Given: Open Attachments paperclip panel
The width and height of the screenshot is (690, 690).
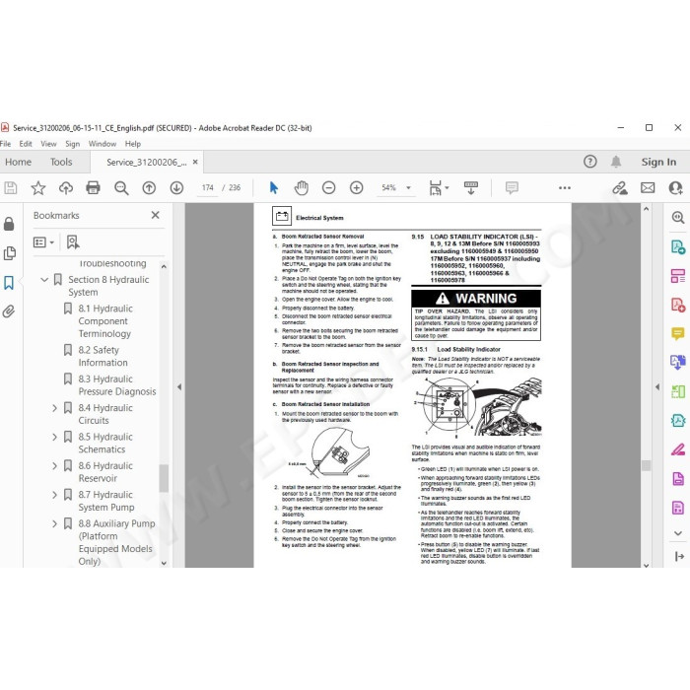Looking at the screenshot, I should tap(8, 311).
